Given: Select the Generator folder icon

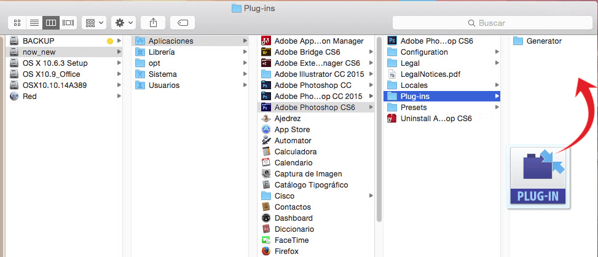Looking at the screenshot, I should click(x=518, y=41).
